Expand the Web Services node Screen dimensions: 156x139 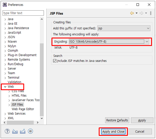click(5, 114)
